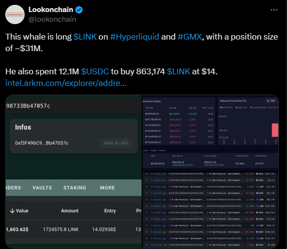287x249 pixels.
Task: Click the blue verified badge
Action: click(79, 10)
